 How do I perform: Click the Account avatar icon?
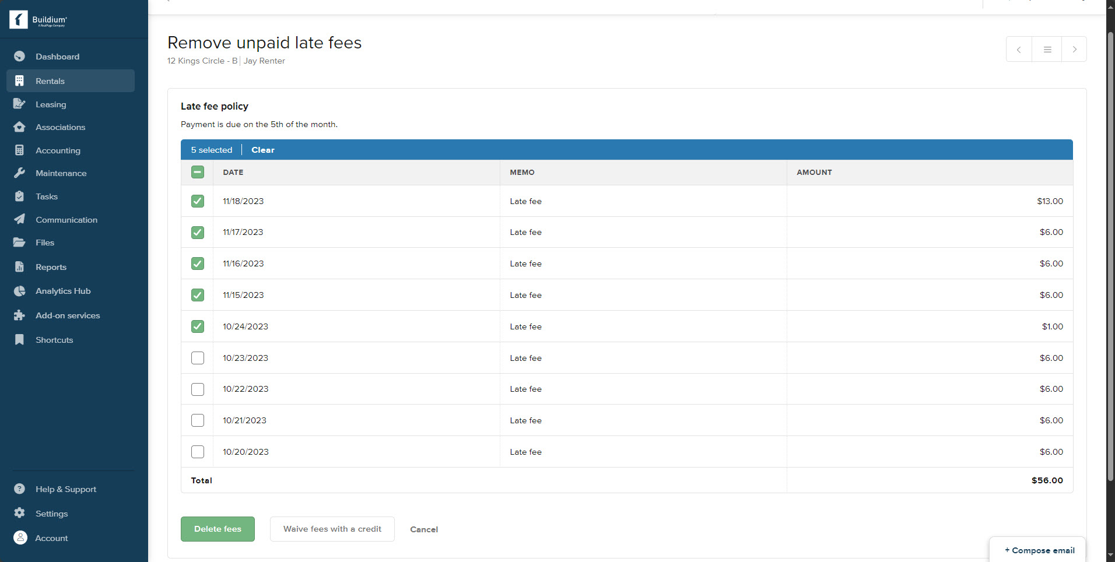20,538
